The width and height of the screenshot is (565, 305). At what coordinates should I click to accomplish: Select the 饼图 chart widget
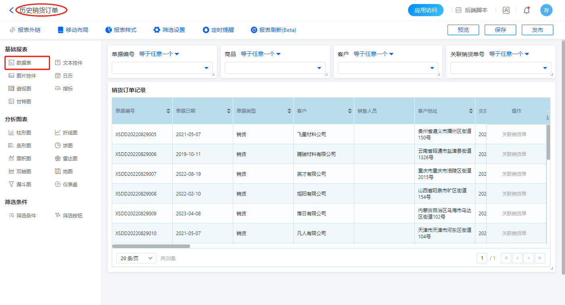point(64,145)
